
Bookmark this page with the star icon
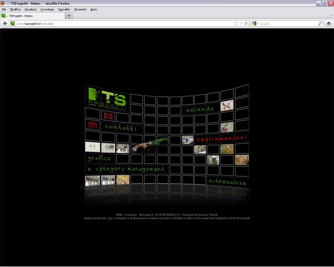(x=236, y=23)
